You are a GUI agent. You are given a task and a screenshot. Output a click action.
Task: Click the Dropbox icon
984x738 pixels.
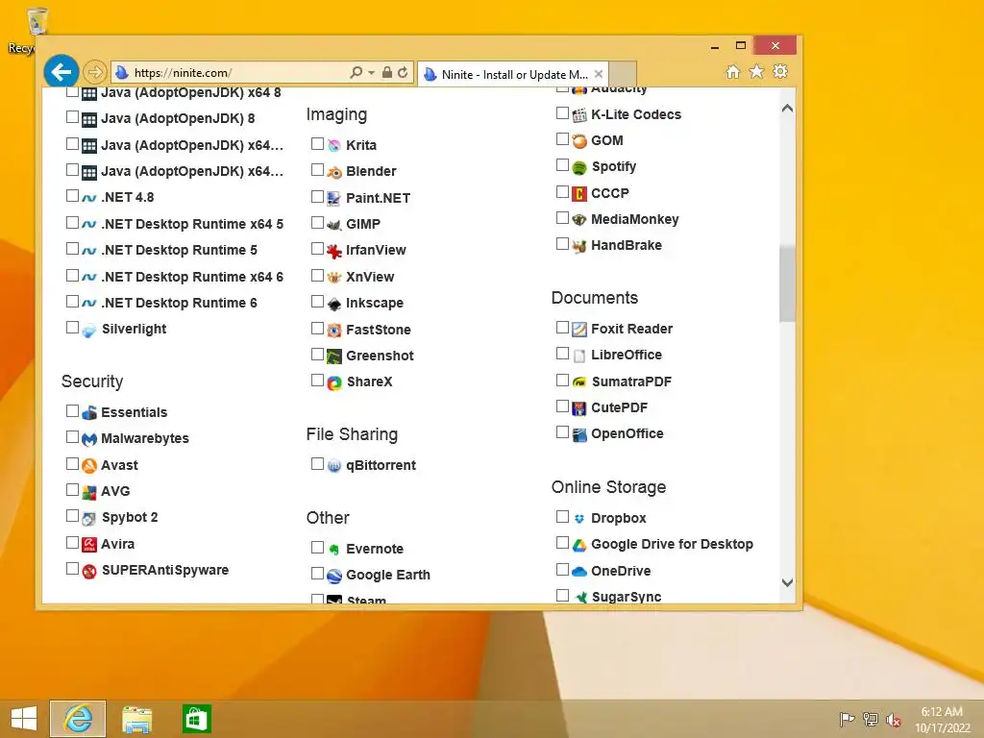(x=579, y=518)
